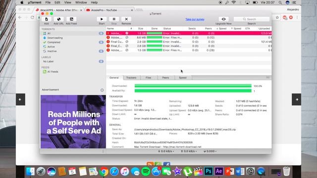Sort torrents by Name column header

[x=110, y=29]
